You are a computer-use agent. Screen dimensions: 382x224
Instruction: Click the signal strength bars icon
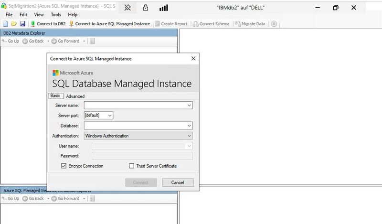pos(163,8)
